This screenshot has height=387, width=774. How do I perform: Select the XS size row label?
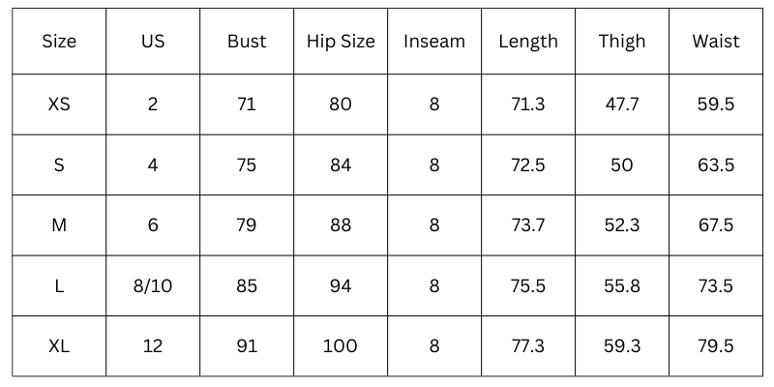click(x=59, y=104)
